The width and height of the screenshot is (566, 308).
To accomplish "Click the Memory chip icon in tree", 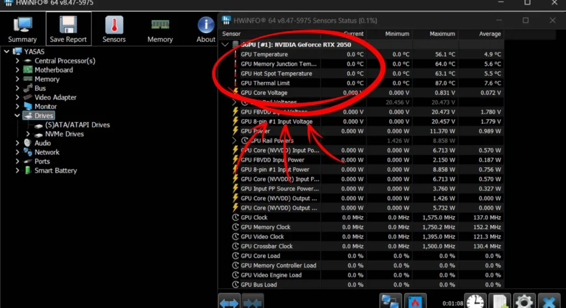I will [x=28, y=79].
